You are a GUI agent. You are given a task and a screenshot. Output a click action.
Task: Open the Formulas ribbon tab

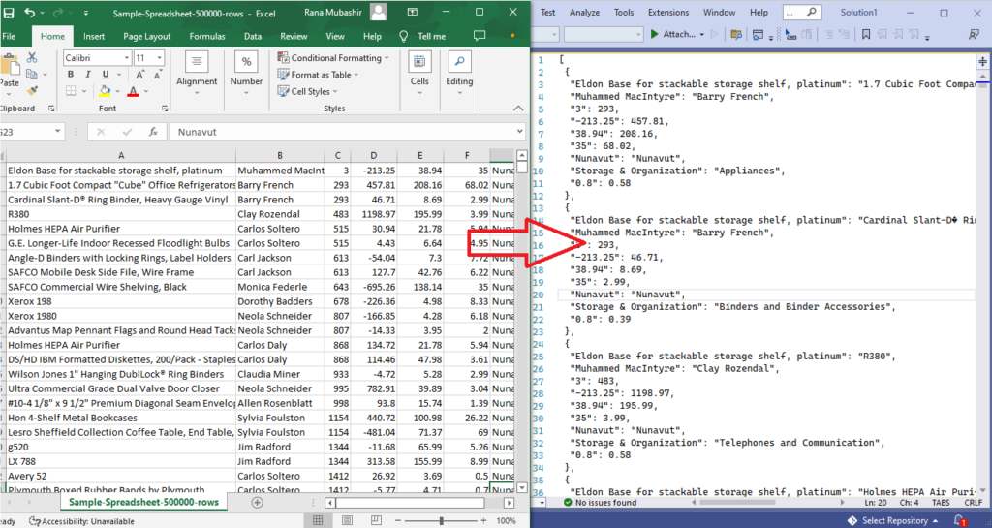[207, 36]
